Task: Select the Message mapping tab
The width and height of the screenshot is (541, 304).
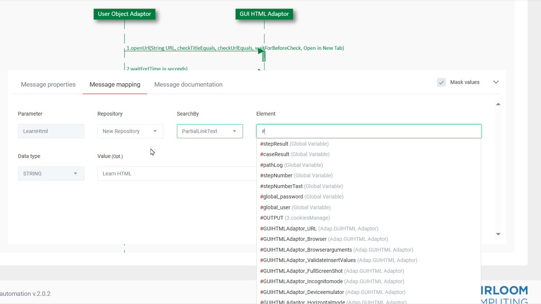Action: 114,84
